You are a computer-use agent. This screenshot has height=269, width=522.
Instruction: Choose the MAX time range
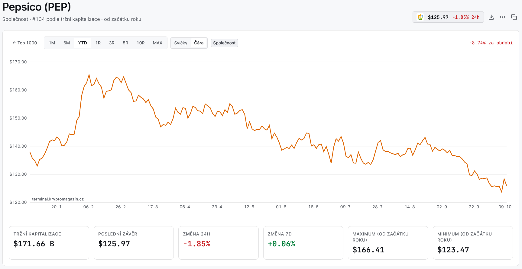point(157,43)
